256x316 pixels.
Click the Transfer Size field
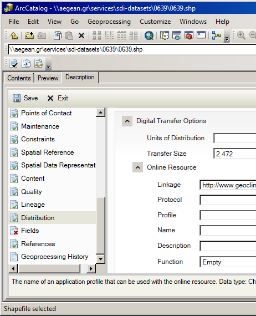pos(235,154)
